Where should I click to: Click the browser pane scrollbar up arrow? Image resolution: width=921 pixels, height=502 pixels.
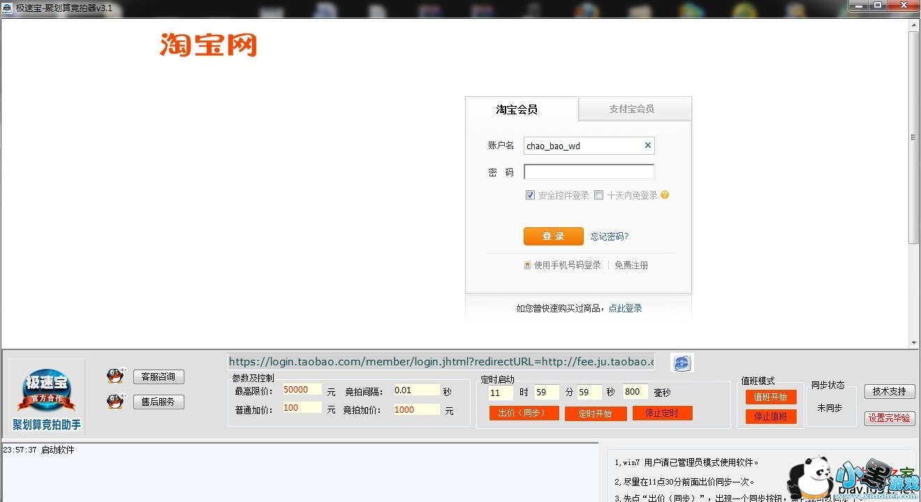pyautogui.click(x=914, y=25)
